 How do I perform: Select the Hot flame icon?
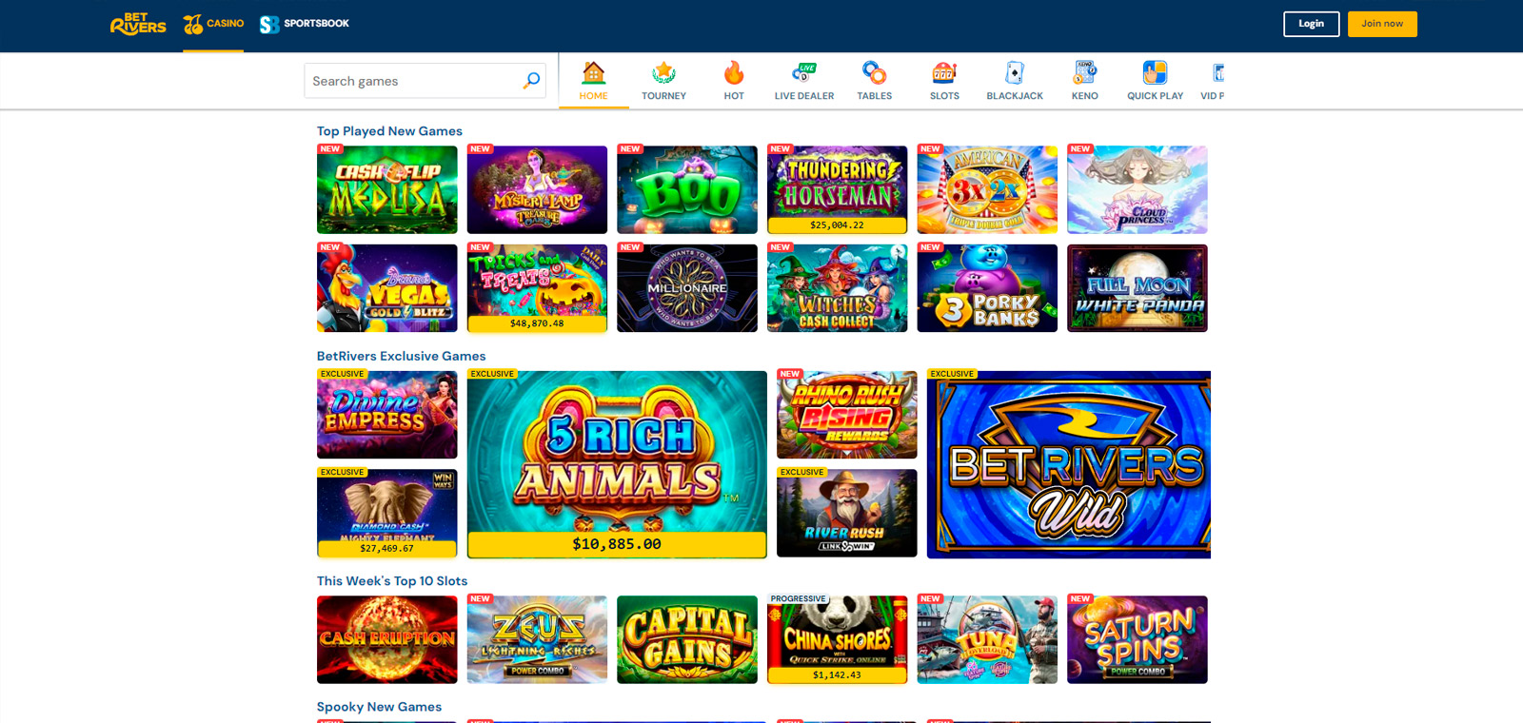click(734, 73)
